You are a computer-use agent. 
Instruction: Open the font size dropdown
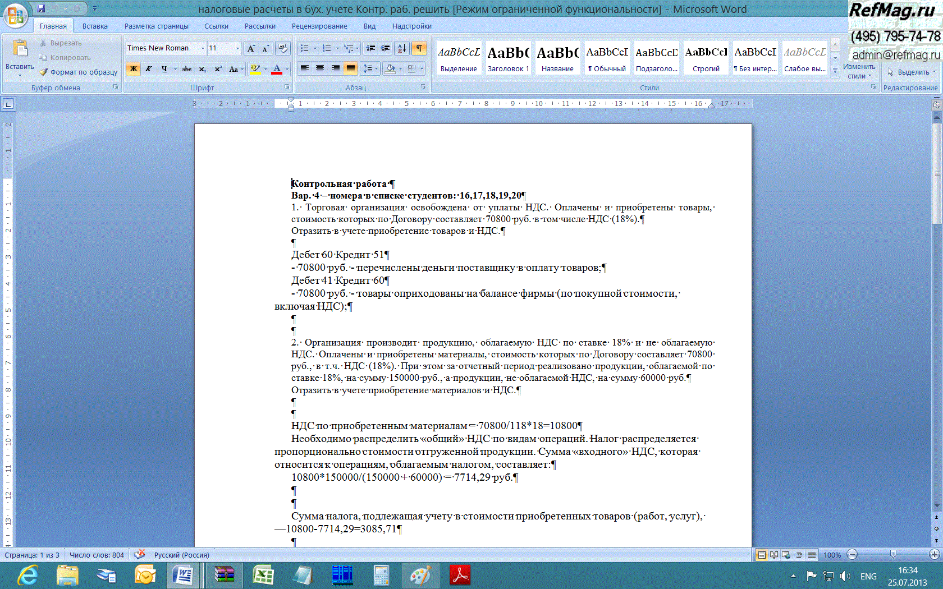click(x=237, y=48)
